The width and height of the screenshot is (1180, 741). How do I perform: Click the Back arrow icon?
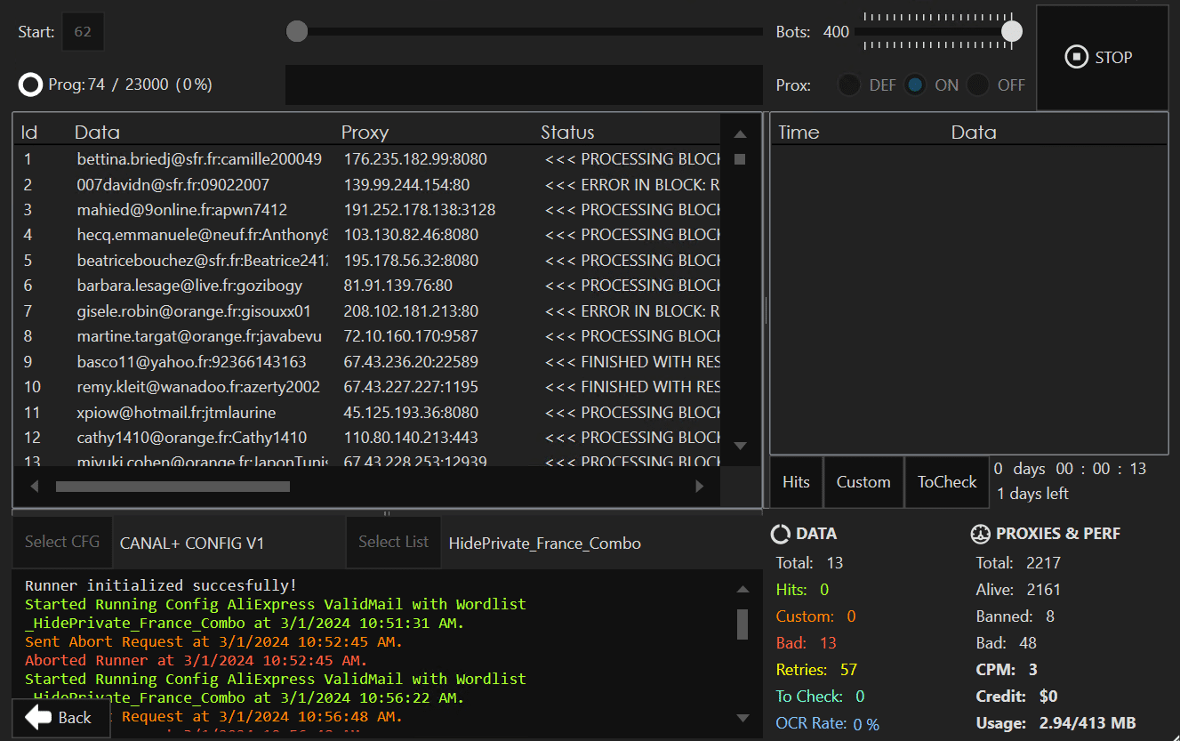(x=38, y=717)
